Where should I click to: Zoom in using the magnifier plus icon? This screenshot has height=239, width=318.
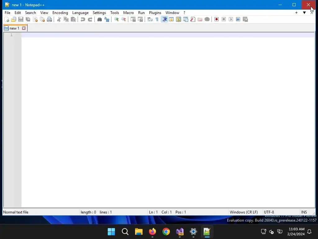[116, 19]
